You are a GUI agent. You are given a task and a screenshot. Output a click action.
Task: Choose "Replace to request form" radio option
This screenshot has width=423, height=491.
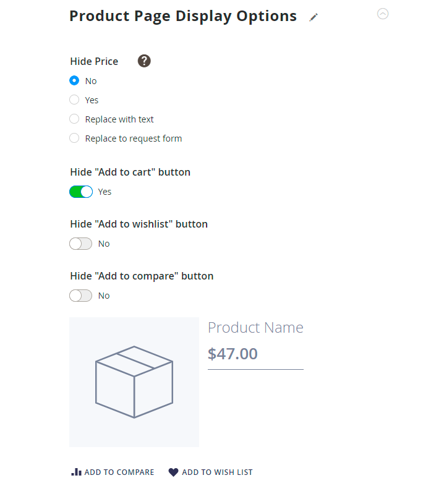pyautogui.click(x=74, y=138)
